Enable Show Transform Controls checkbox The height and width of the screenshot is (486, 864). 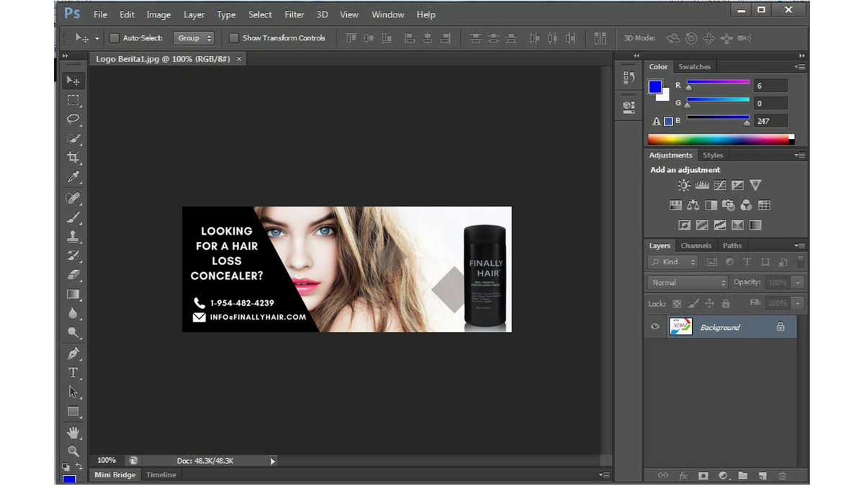(x=233, y=38)
